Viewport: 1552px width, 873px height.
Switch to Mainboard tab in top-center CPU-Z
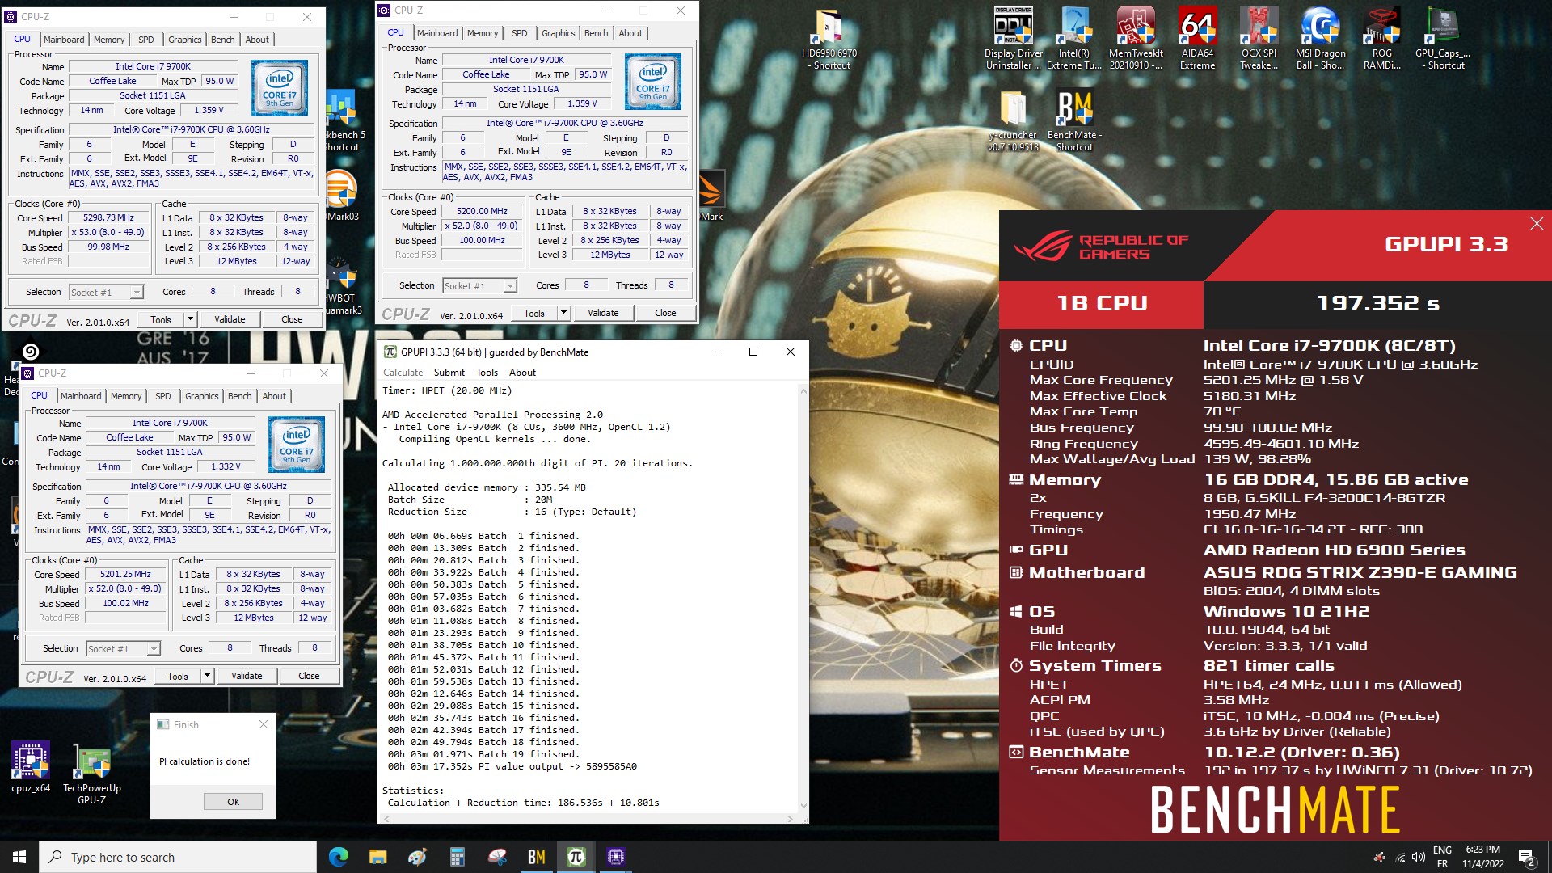pos(437,33)
